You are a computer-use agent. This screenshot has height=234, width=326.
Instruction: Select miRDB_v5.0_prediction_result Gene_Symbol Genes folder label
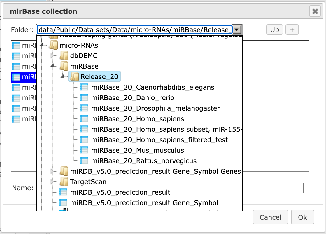coord(155,171)
